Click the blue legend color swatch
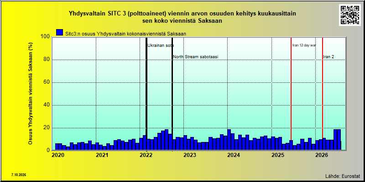365x182 pixels. 60,32
